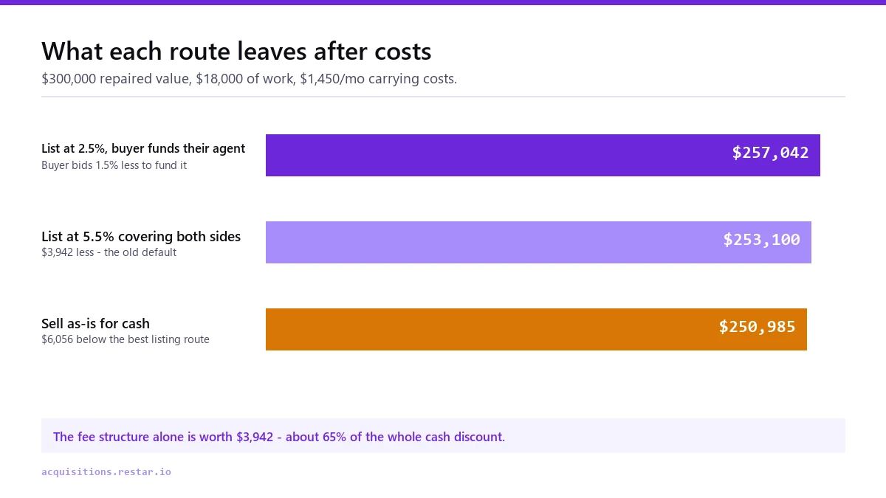Select the '$253,100' value label
Viewport: 886px width, 498px height.
tap(761, 240)
